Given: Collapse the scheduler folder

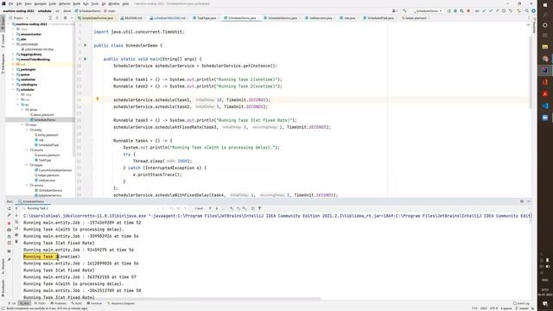Looking at the screenshot, I should tap(14, 90).
